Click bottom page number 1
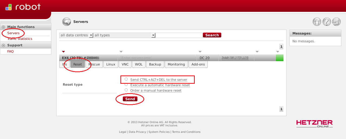Image resolution: width=346 pixels, height=139 pixels. (281, 109)
